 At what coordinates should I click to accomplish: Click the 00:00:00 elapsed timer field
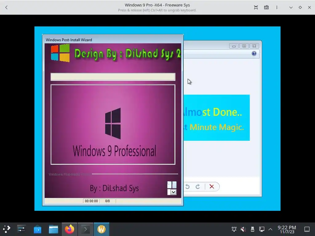click(x=91, y=201)
